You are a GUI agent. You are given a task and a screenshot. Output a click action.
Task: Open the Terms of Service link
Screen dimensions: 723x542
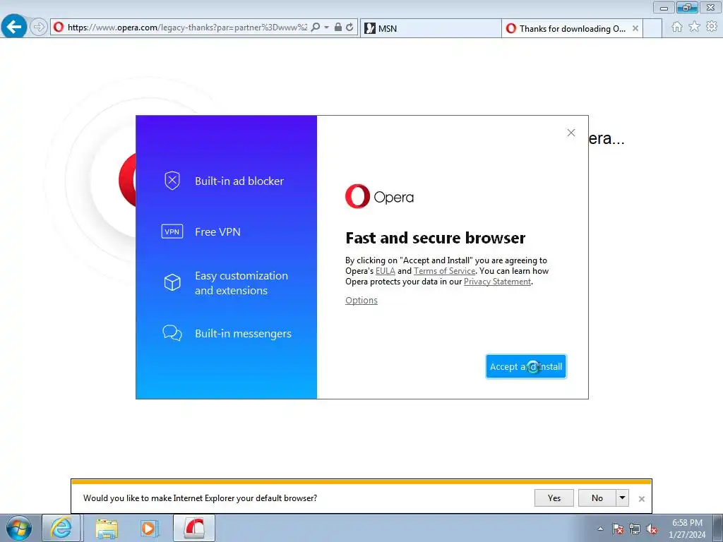coord(444,271)
